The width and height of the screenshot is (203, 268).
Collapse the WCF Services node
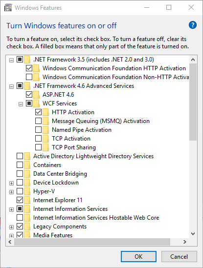click(x=21, y=104)
